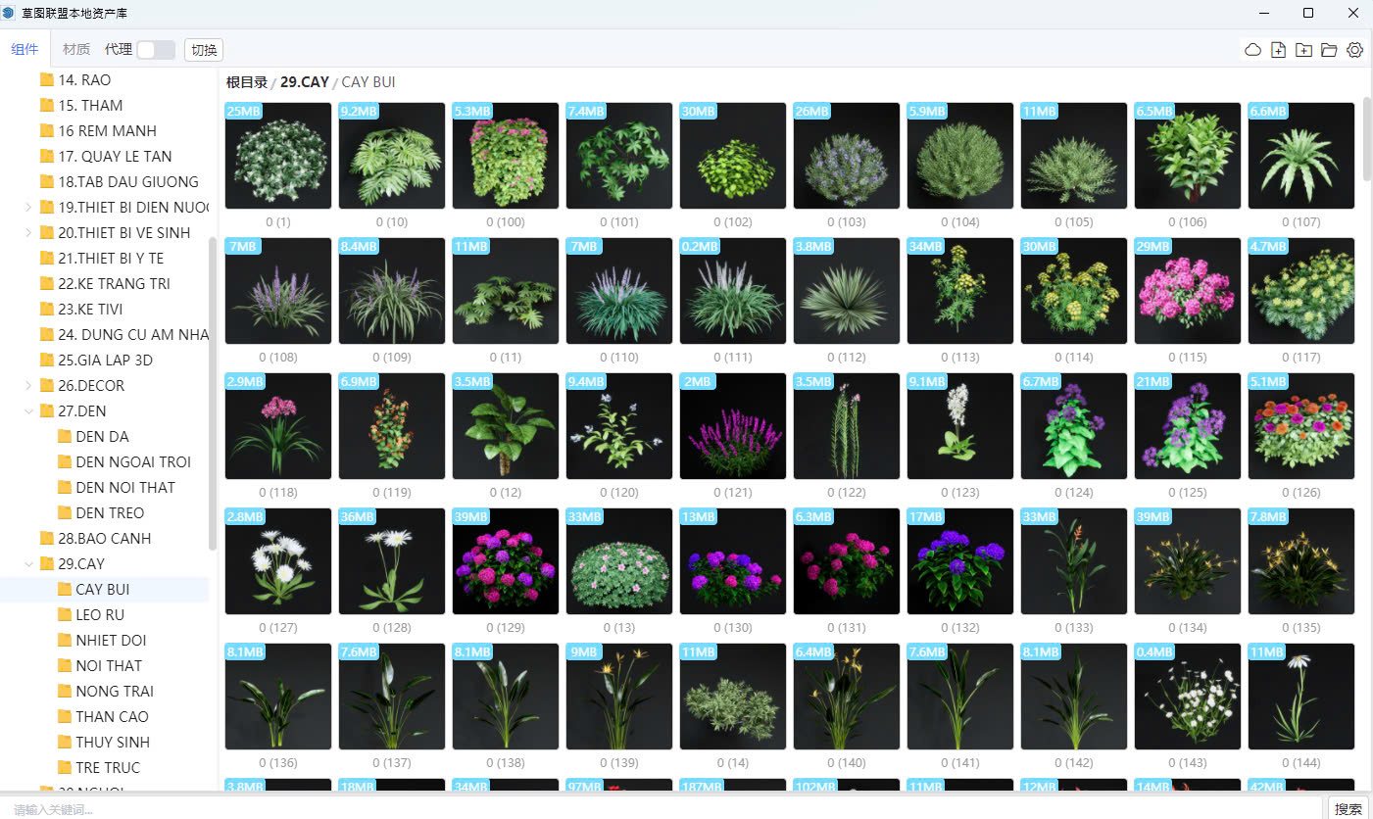This screenshot has width=1373, height=819.
Task: Click the 搜索 search button
Action: pos(1348,808)
